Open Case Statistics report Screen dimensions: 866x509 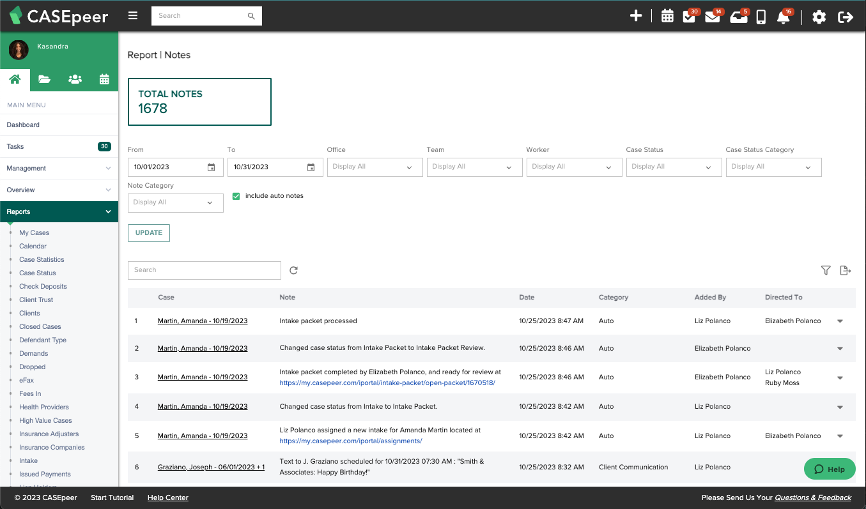[x=42, y=260]
